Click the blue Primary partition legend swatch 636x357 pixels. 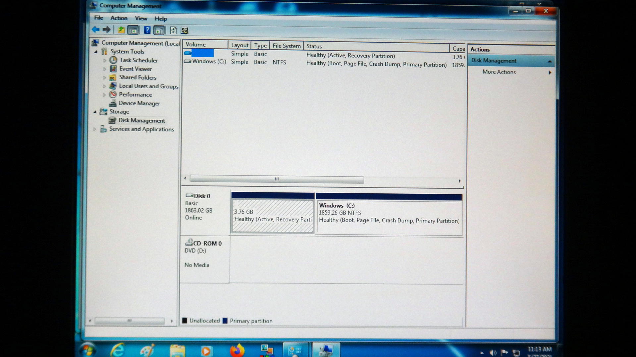(x=225, y=321)
